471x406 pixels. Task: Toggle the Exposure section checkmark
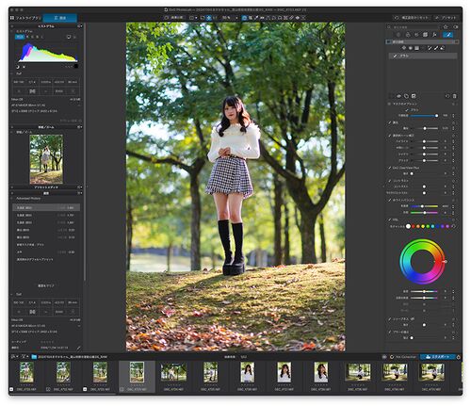click(390, 122)
